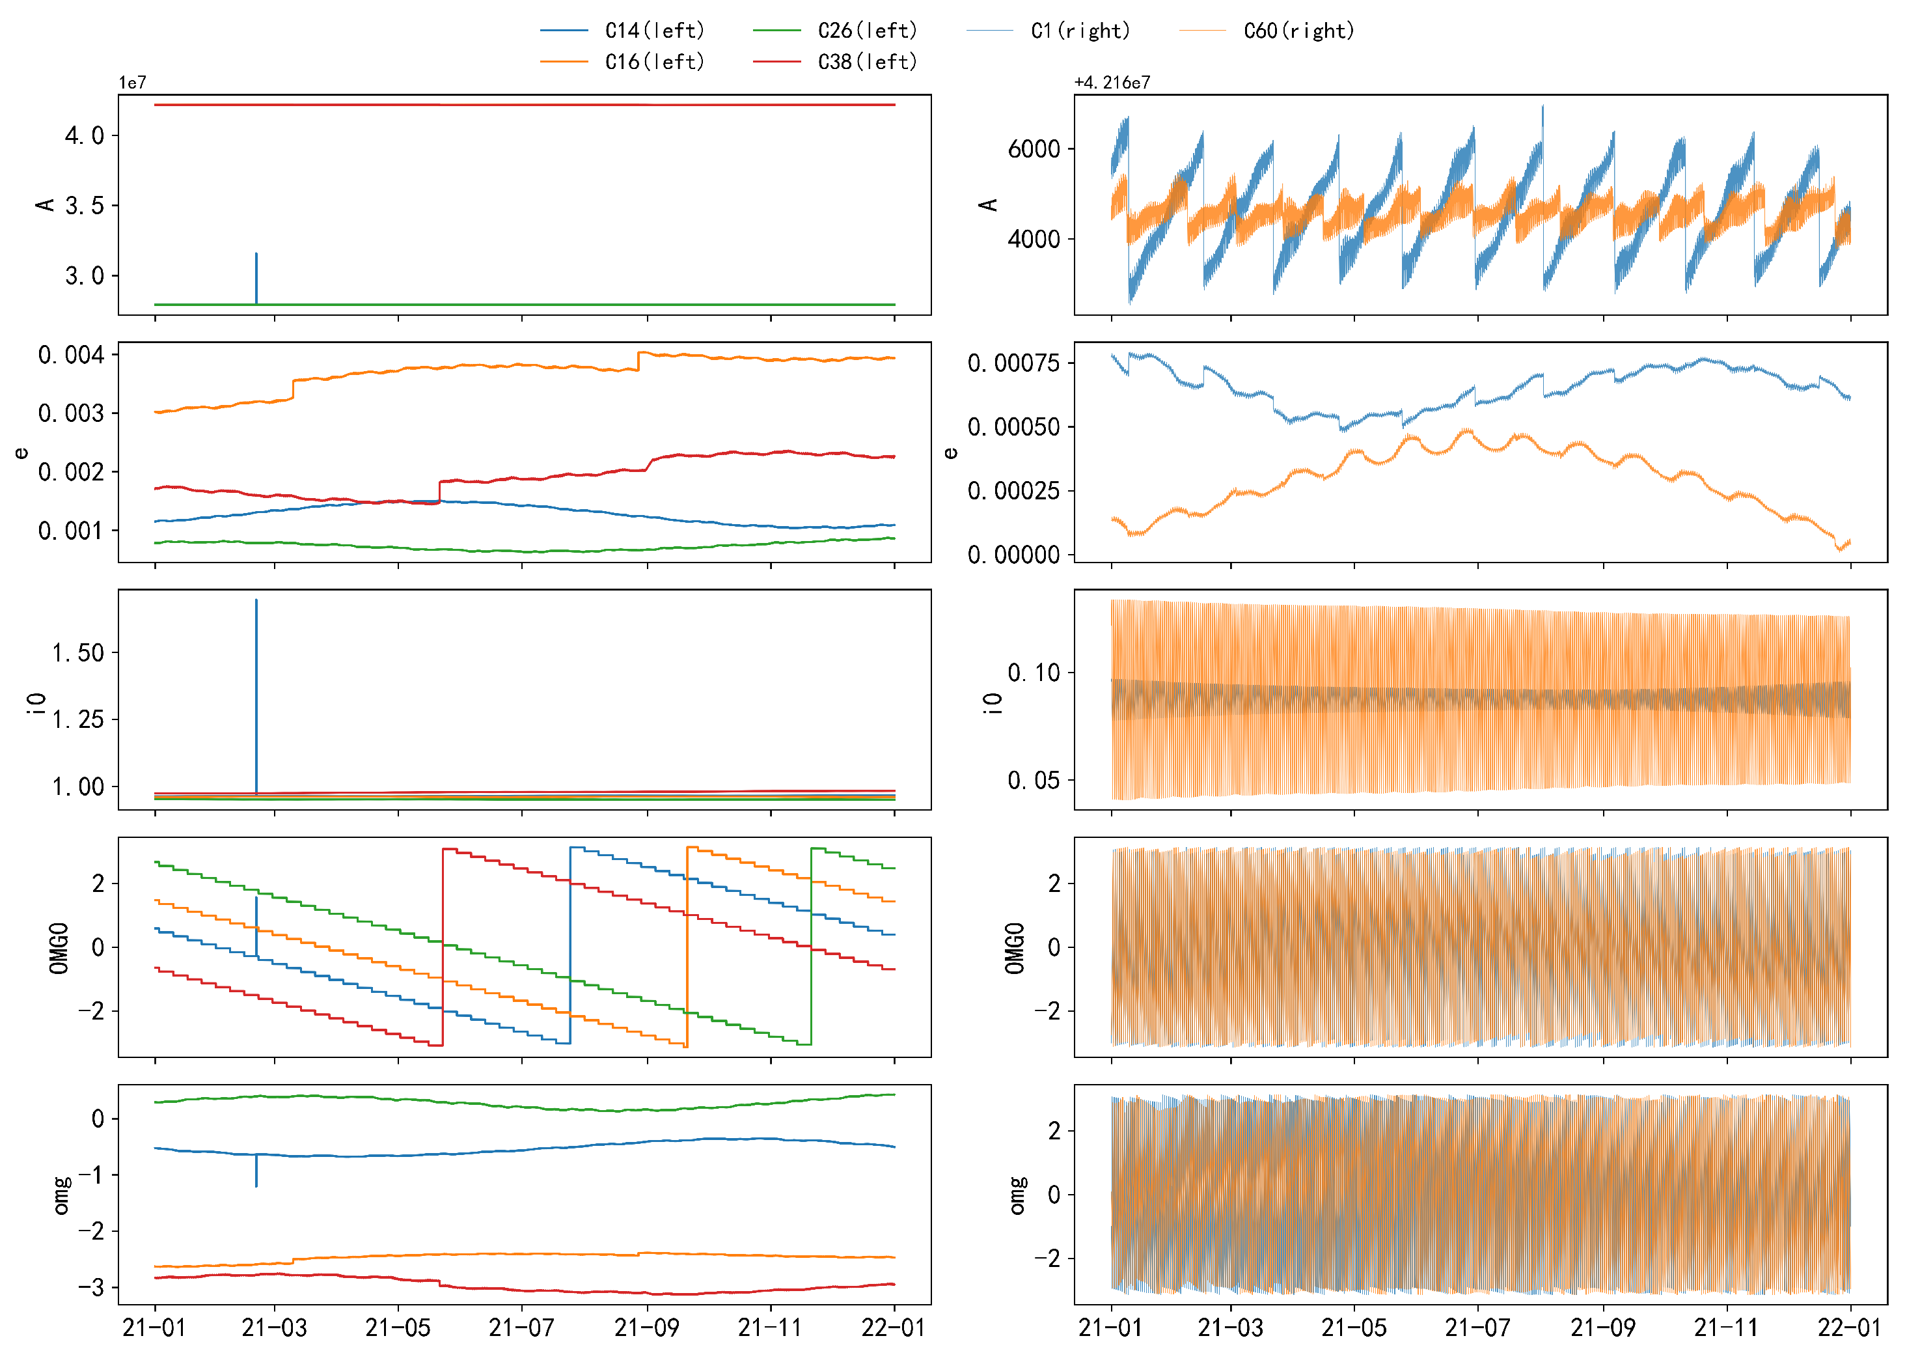Viewport: 1920px width, 1364px height.
Task: Click the 3.0 tick on left A plot
Action: 85,276
